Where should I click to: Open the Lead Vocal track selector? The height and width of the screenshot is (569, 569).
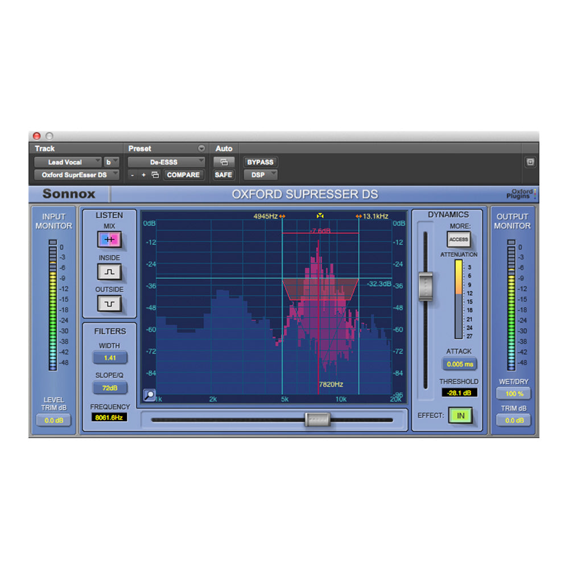[x=68, y=162]
